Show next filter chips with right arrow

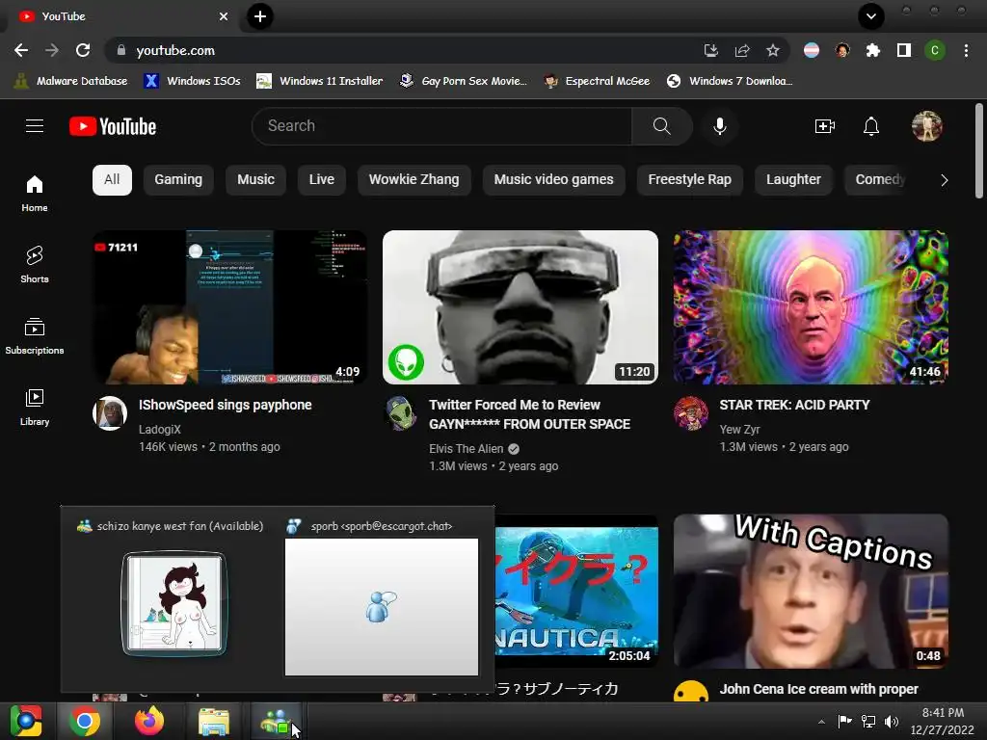(x=944, y=180)
